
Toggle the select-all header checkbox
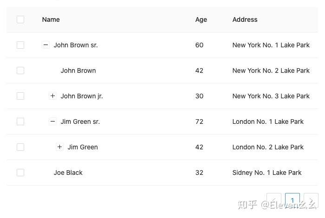tap(20, 19)
